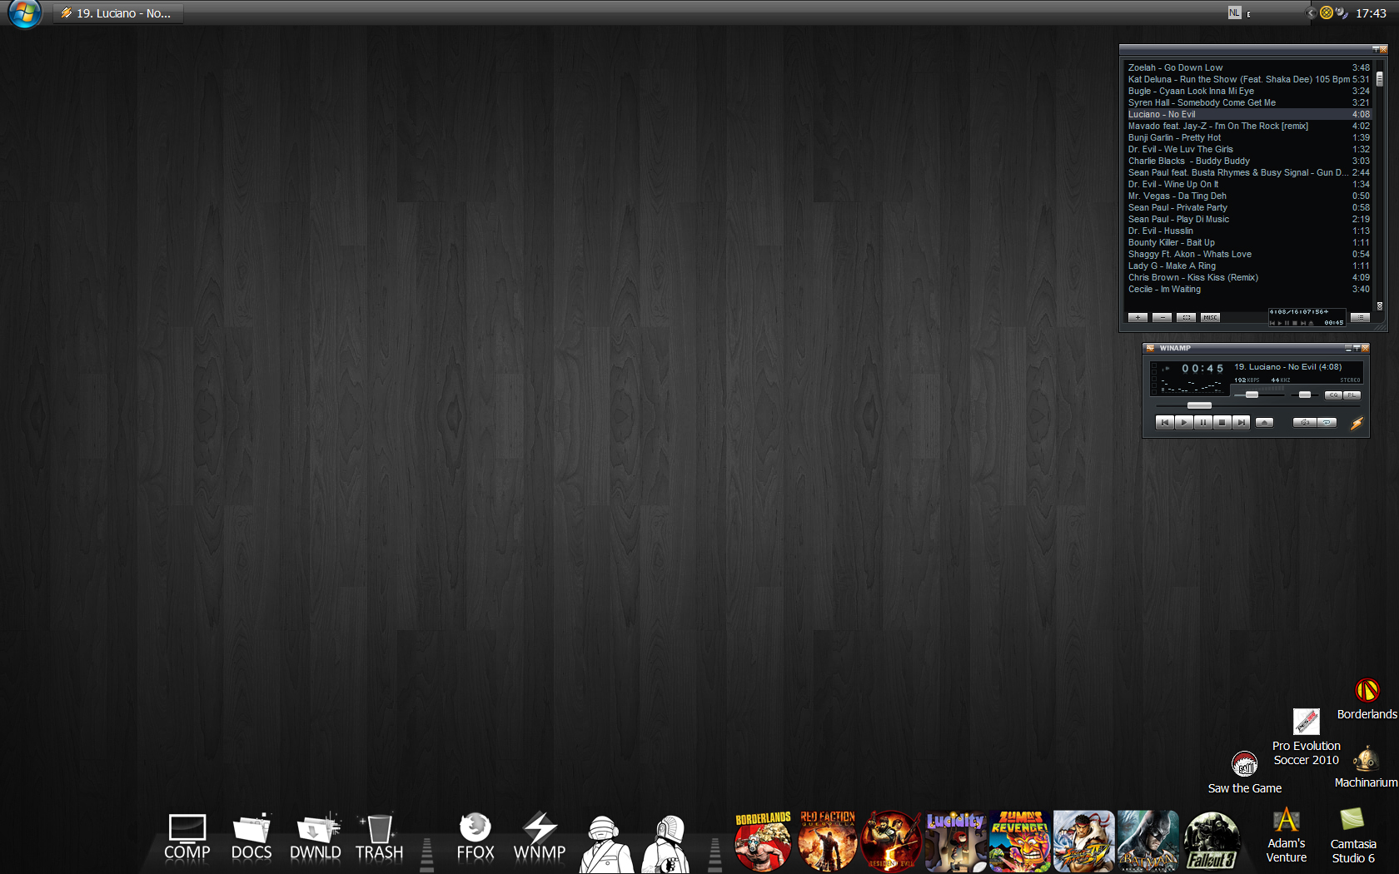Open the TRASH dock icon
This screenshot has width=1399, height=874.
[380, 837]
